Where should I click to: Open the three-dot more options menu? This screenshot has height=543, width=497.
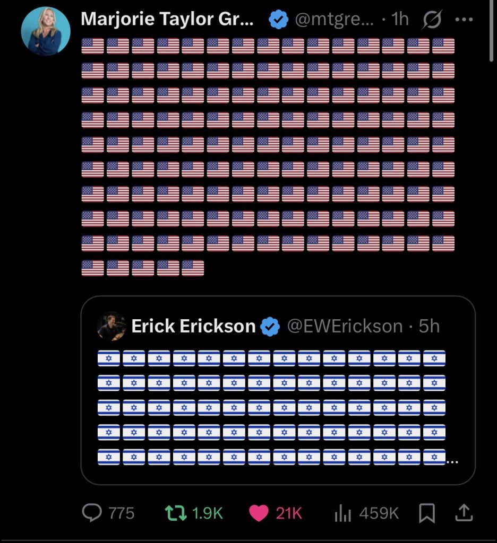464,20
